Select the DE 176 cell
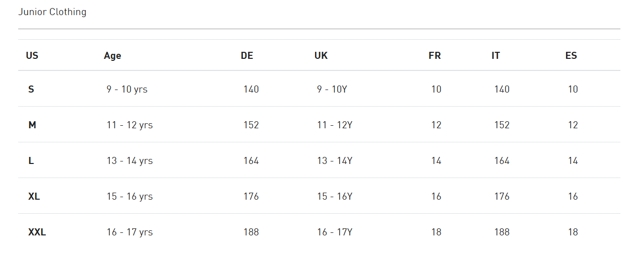The width and height of the screenshot is (631, 253). click(251, 196)
